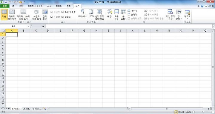This screenshot has height=114, width=215.
Task: Switch to 페이지 레이아웃 ribbon tab
Action: [35, 6]
